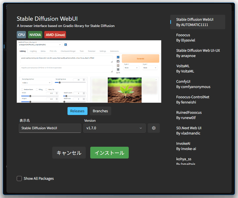Pick InvokeAI by invoke-ai
Screen dimensions: 238x198
tap(198, 146)
